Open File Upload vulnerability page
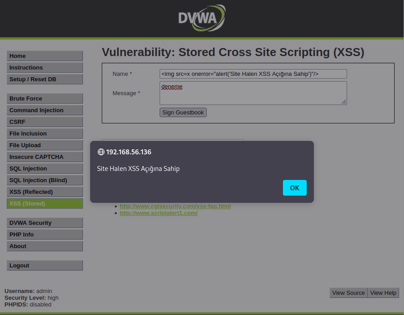Viewport: 404px width, 315px height. [45, 145]
